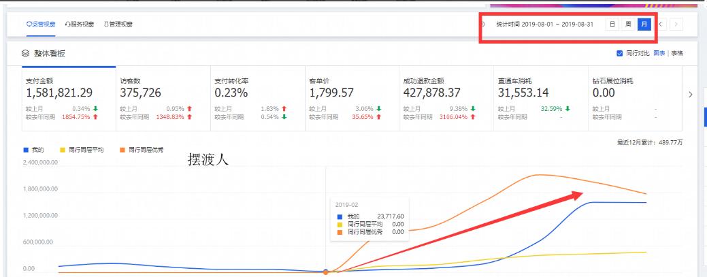This screenshot has height=277, width=707.
Task: Select the 周 (week) granularity button
Action: point(628,25)
